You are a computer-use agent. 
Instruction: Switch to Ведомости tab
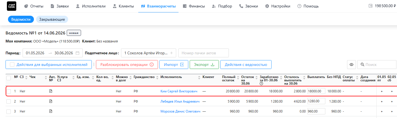click(21, 19)
